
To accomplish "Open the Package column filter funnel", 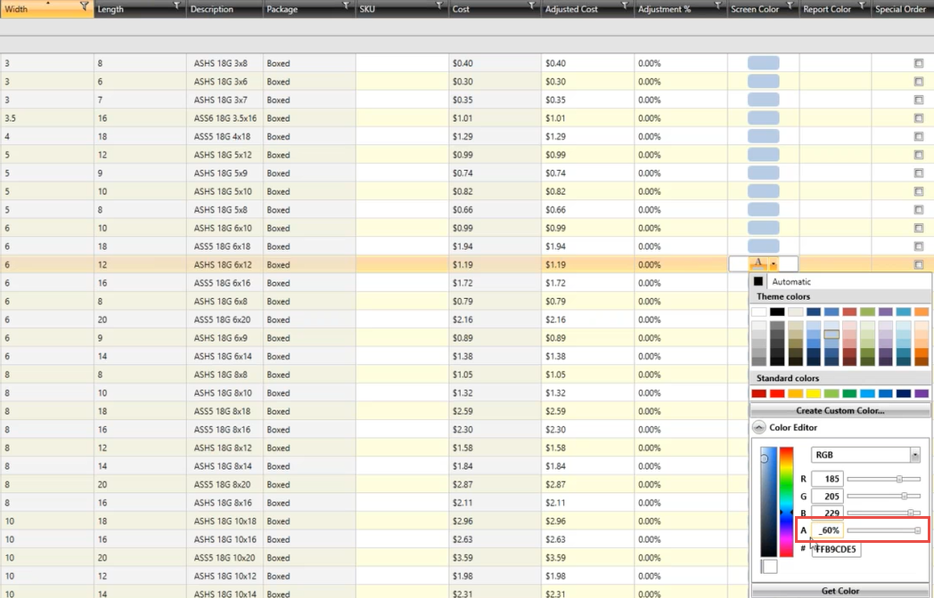I will (x=345, y=6).
